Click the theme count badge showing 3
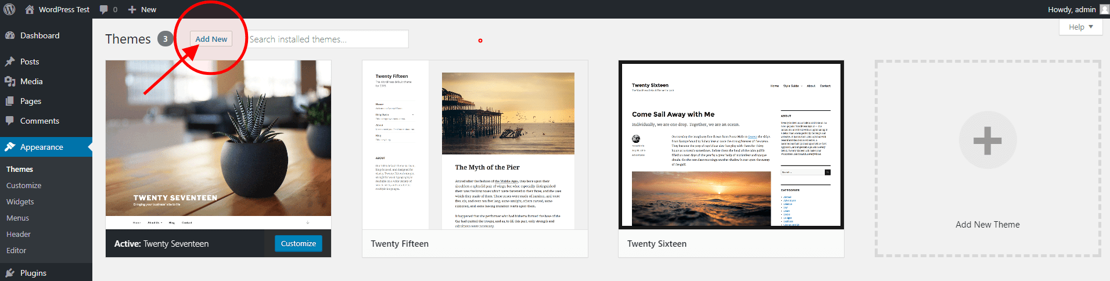 coord(166,39)
